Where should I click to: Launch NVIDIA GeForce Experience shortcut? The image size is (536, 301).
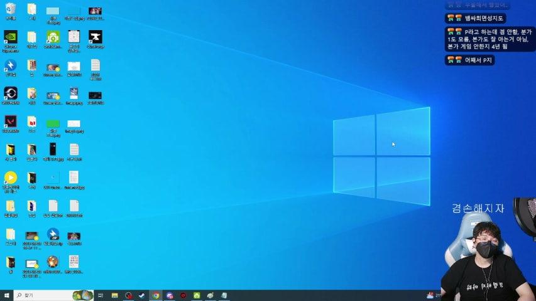pos(11,41)
